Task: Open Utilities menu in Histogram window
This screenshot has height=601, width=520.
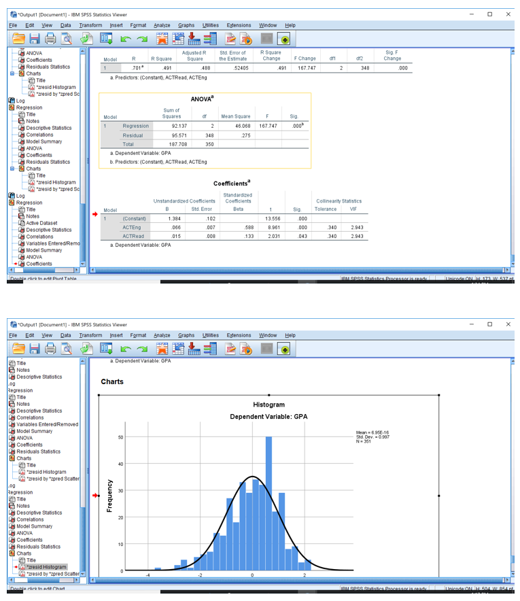Action: click(210, 335)
